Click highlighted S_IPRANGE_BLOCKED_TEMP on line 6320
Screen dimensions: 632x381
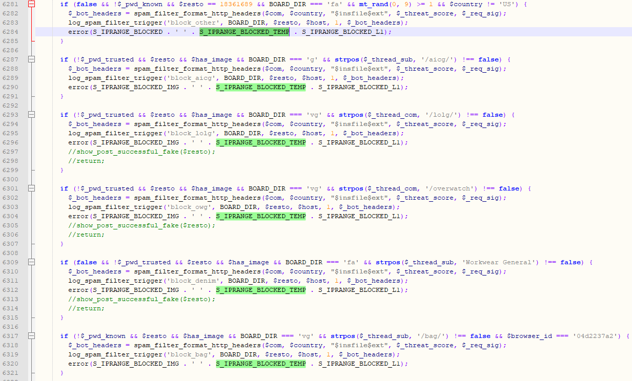pyautogui.click(x=261, y=364)
